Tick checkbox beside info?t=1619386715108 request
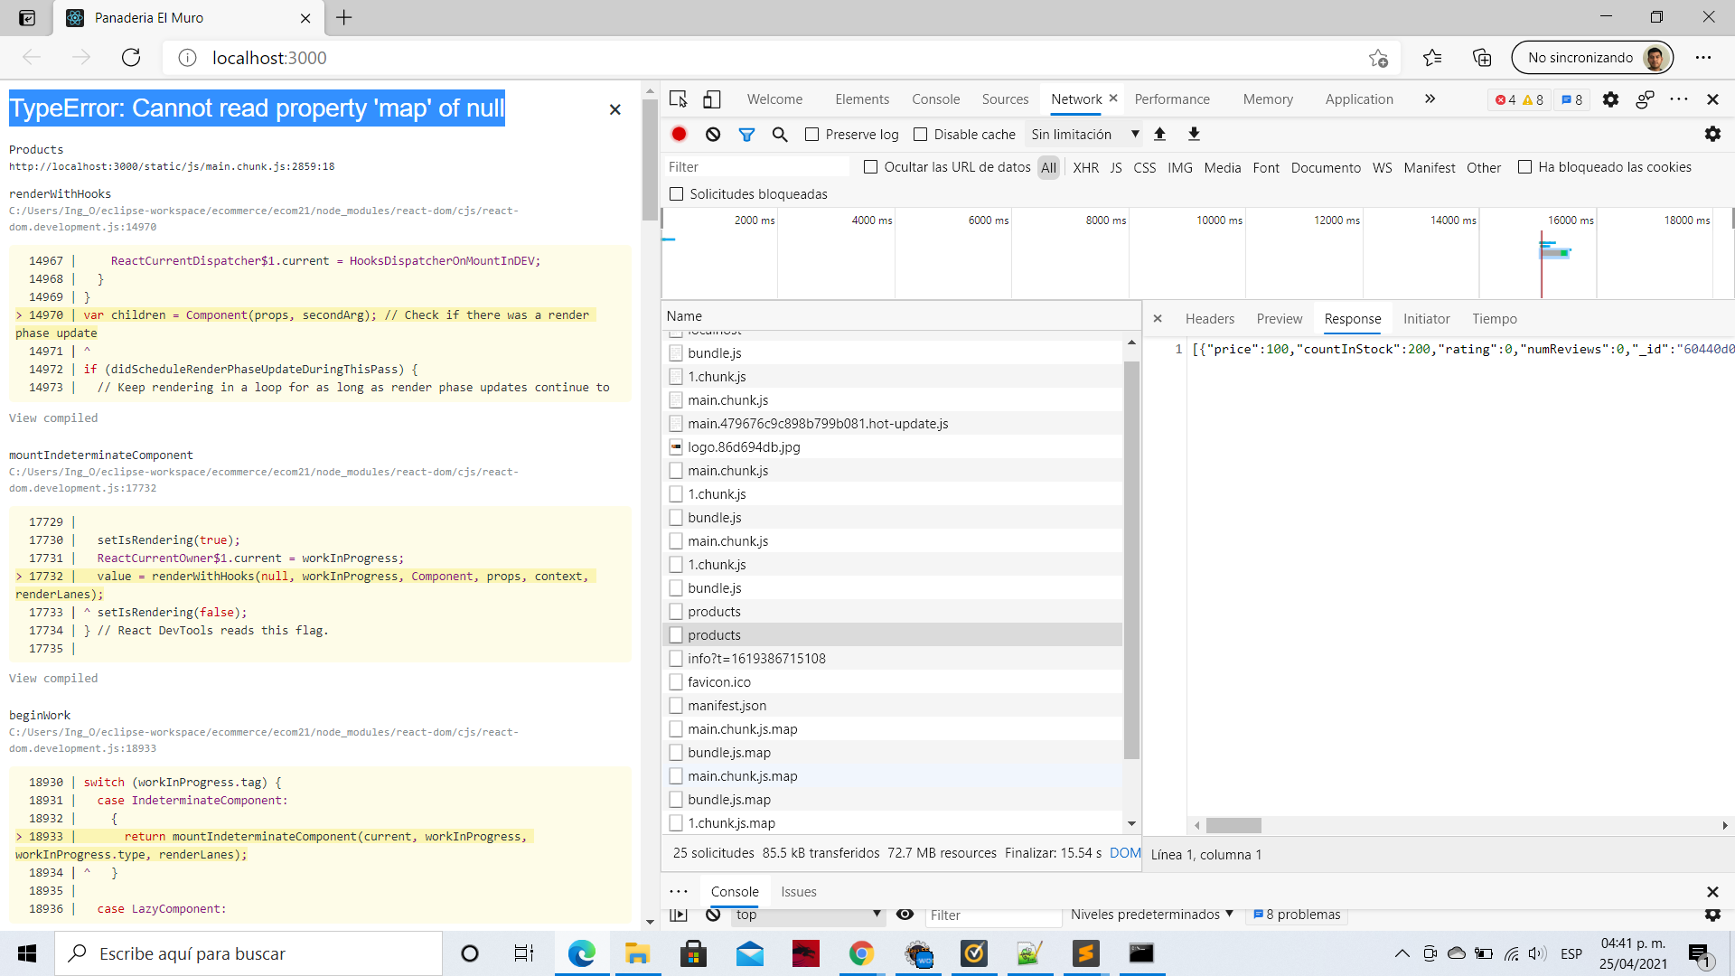Image resolution: width=1735 pixels, height=976 pixels. (676, 659)
